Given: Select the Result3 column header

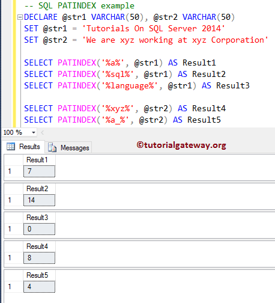Looking at the screenshot, I should click(x=39, y=218).
